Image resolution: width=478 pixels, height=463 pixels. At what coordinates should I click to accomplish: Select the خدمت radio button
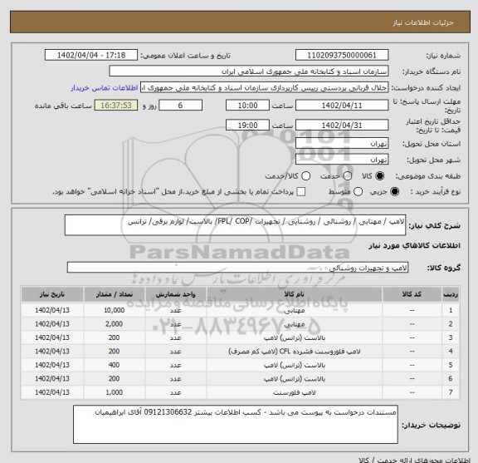coord(348,176)
